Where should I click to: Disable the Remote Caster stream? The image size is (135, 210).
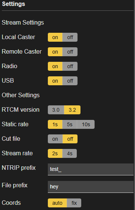pyautogui.click(x=70, y=52)
